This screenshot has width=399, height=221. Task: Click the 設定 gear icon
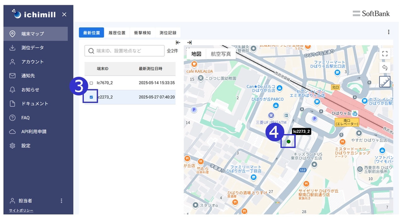click(12, 146)
